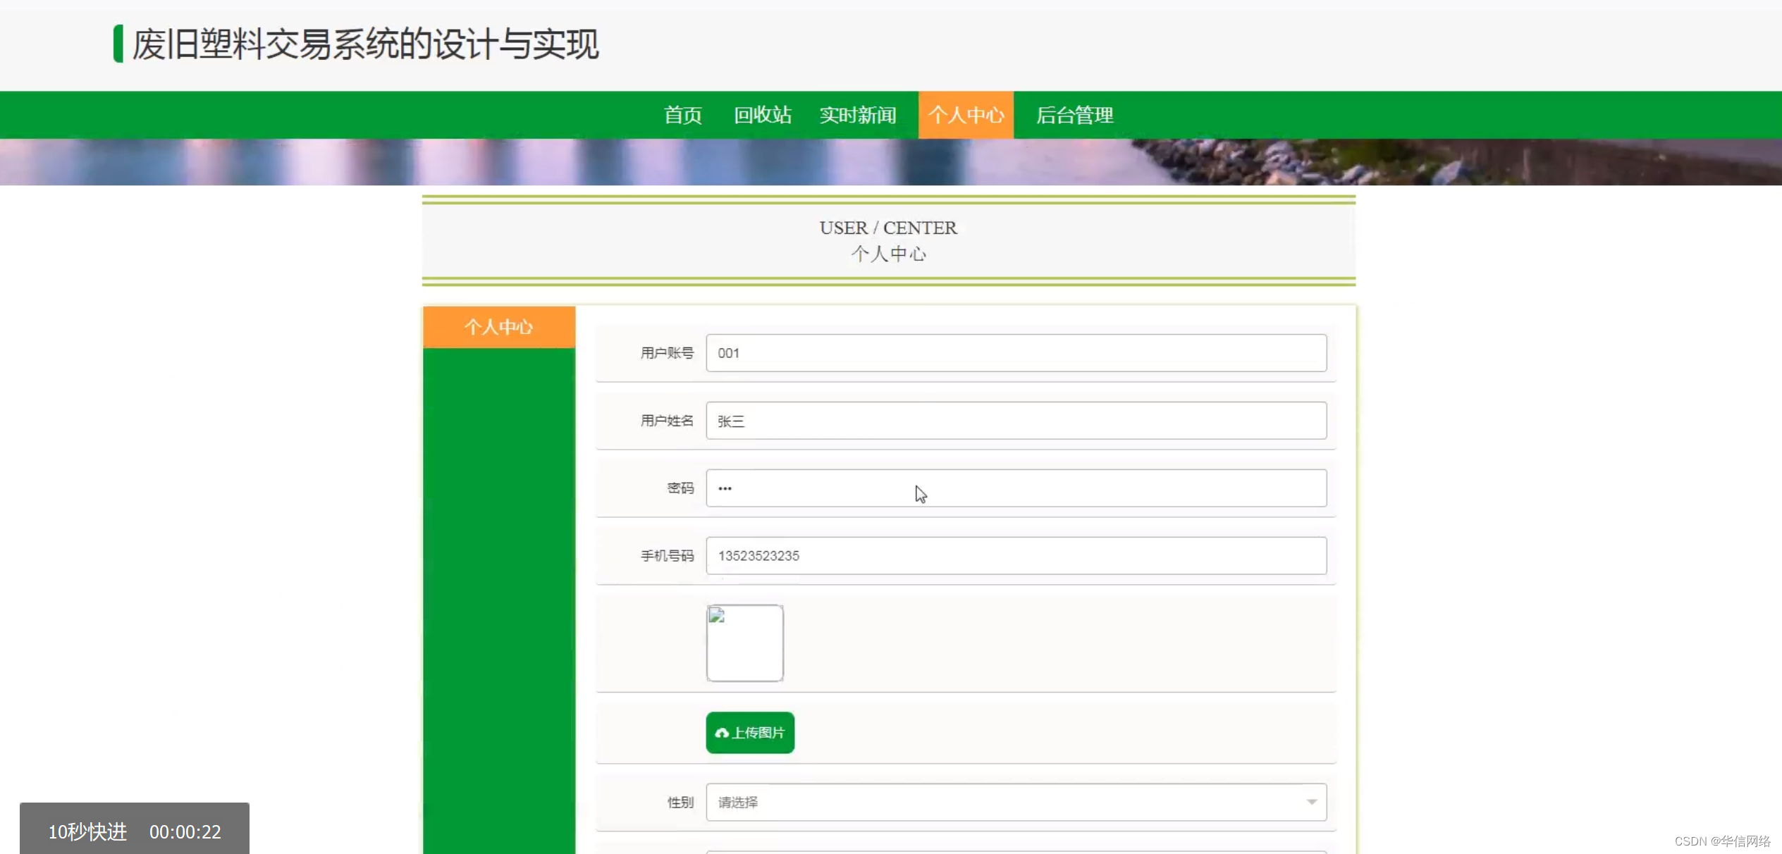Switch to the 个人中心 navigation tab
The height and width of the screenshot is (854, 1782).
[966, 115]
